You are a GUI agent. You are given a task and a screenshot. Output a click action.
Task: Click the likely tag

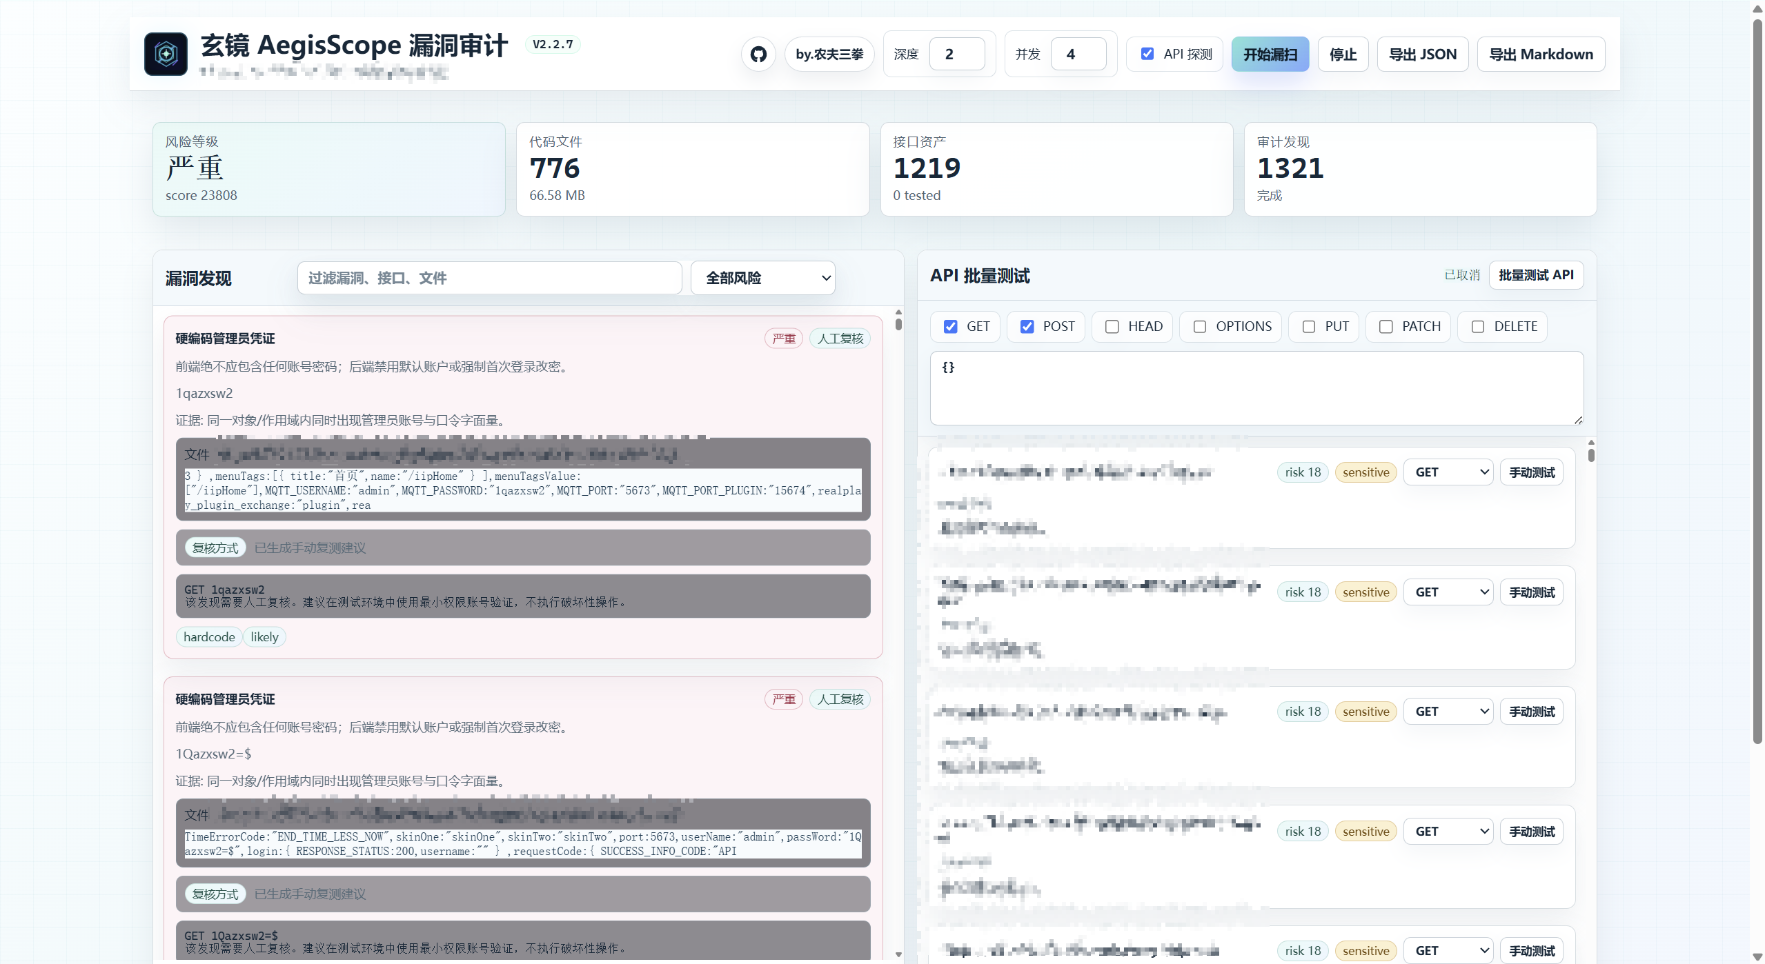coord(264,637)
